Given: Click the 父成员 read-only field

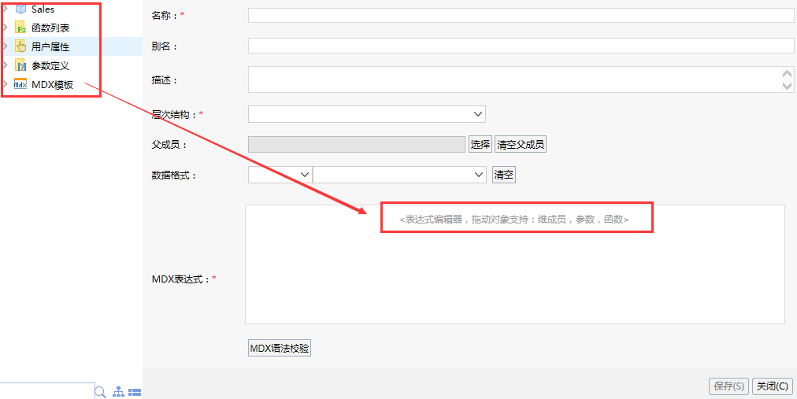Looking at the screenshot, I should click(x=357, y=144).
